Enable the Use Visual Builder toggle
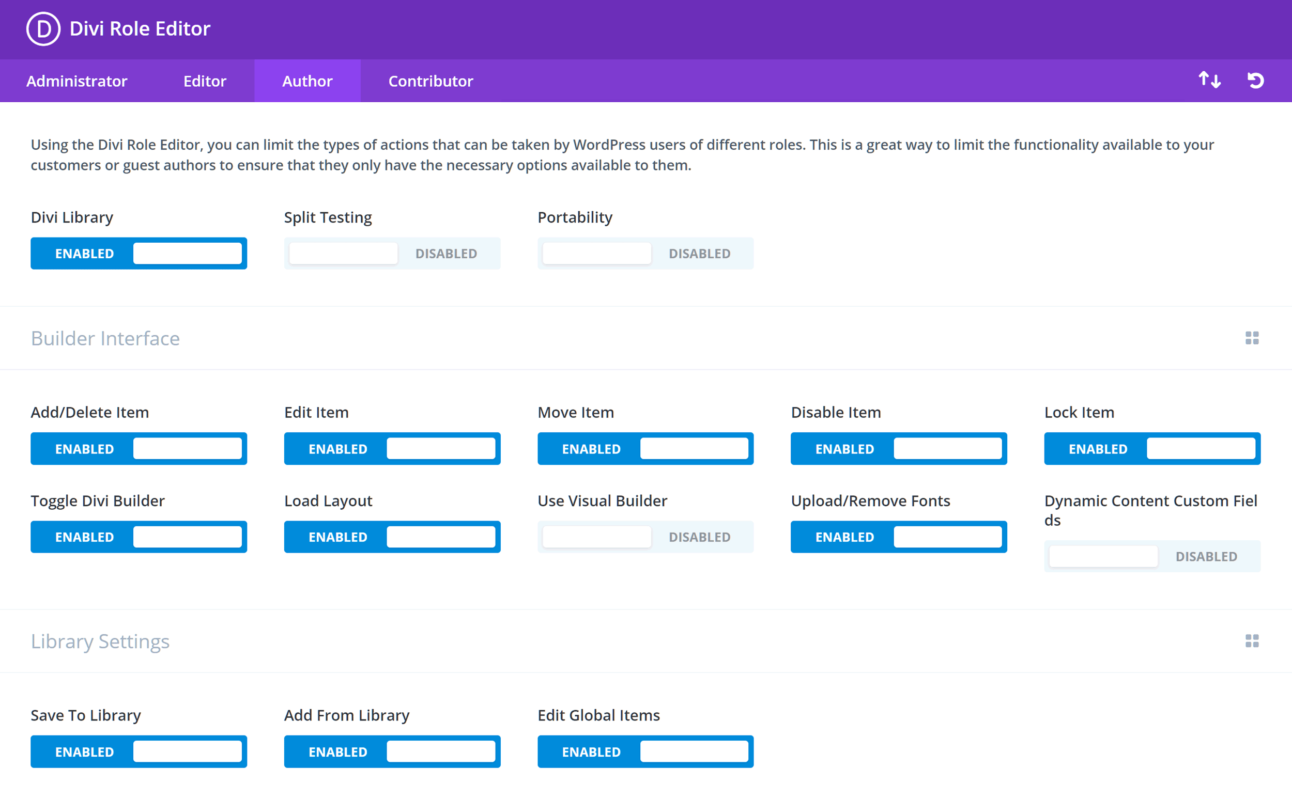 click(645, 537)
